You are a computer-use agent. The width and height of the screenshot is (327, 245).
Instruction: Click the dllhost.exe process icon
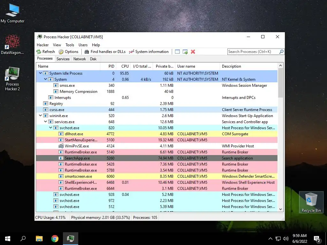(61, 134)
